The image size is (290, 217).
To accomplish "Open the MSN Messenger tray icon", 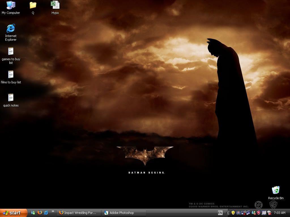I will click(253, 213).
